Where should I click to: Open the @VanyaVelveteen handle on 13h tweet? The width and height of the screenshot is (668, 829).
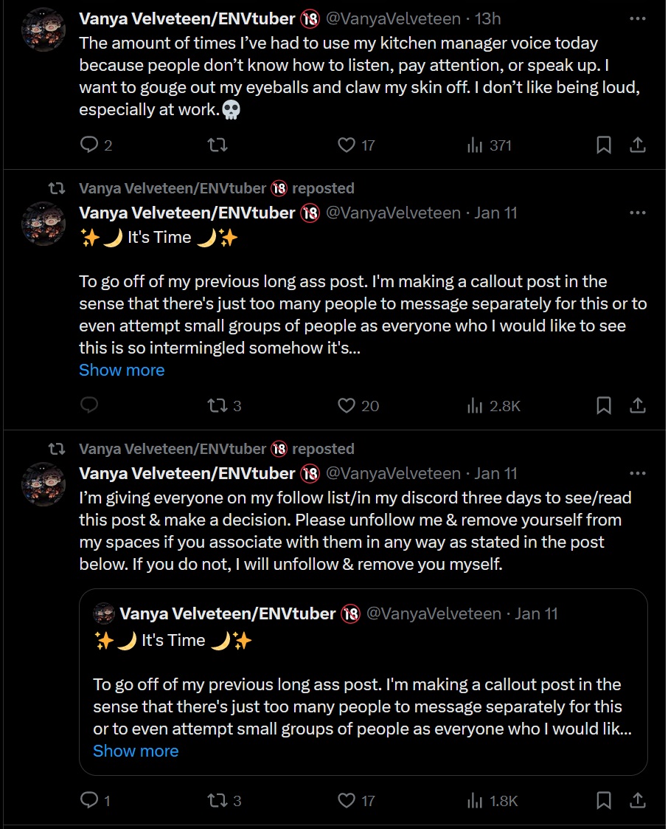(393, 18)
